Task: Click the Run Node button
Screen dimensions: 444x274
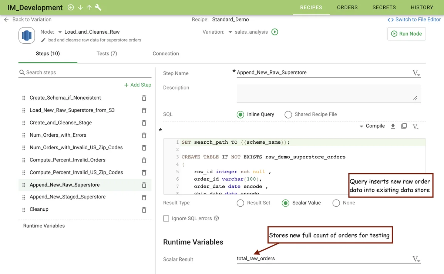Action: (x=407, y=34)
